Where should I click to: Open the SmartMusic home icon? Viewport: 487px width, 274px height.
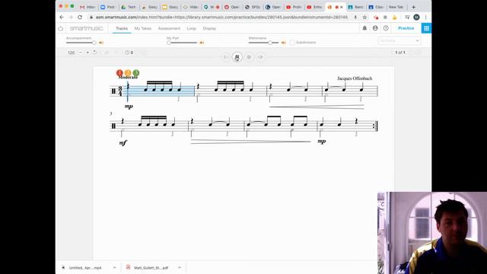[61, 29]
